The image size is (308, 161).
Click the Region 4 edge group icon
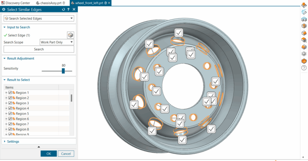(x=14, y=108)
